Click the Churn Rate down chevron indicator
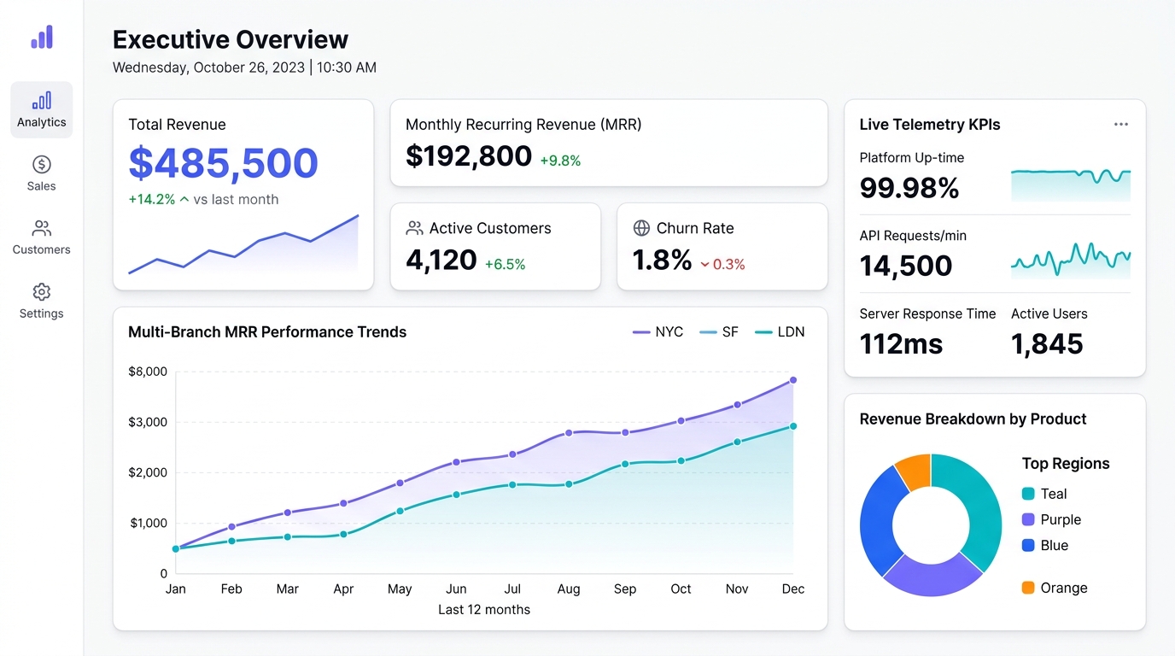This screenshot has height=656, width=1175. pos(705,265)
